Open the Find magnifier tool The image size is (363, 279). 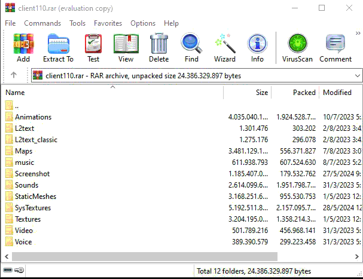pyautogui.click(x=191, y=47)
